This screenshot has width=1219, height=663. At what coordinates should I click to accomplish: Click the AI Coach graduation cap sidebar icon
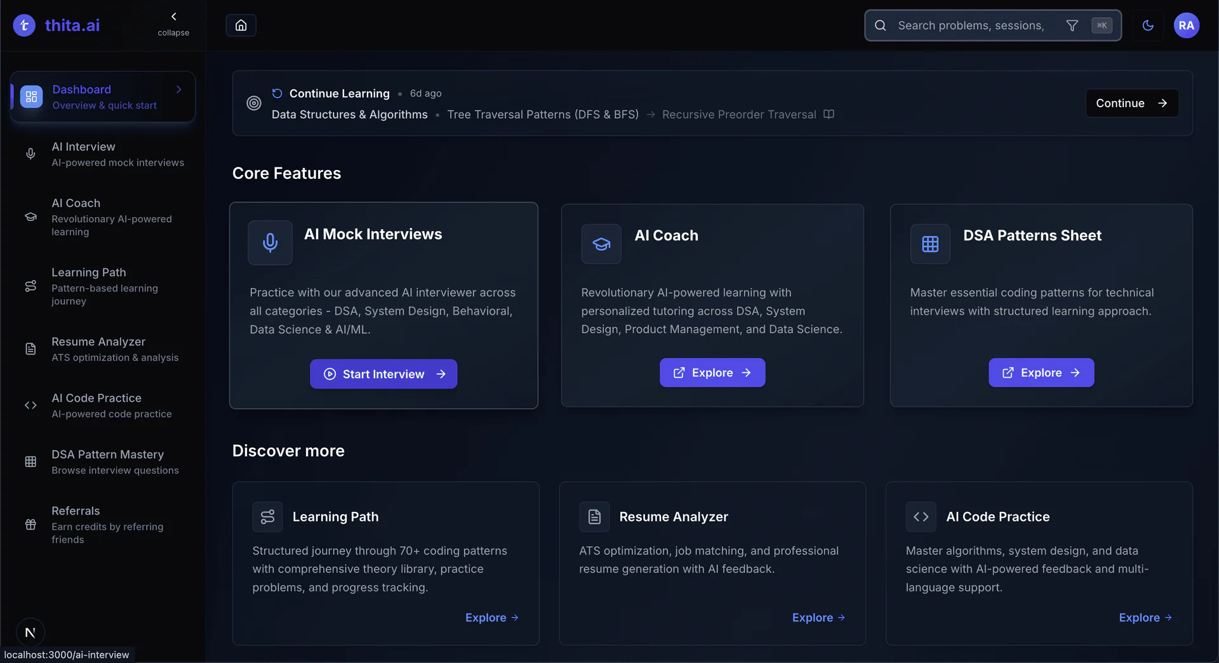[x=30, y=216]
